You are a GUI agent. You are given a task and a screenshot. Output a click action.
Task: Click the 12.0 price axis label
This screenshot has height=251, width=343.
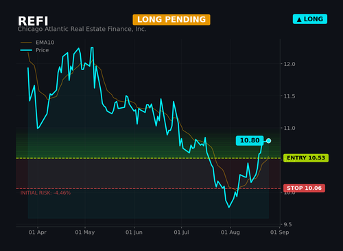[x=289, y=64]
